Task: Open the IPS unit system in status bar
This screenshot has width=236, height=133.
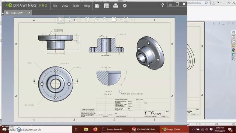Action: tap(216, 124)
